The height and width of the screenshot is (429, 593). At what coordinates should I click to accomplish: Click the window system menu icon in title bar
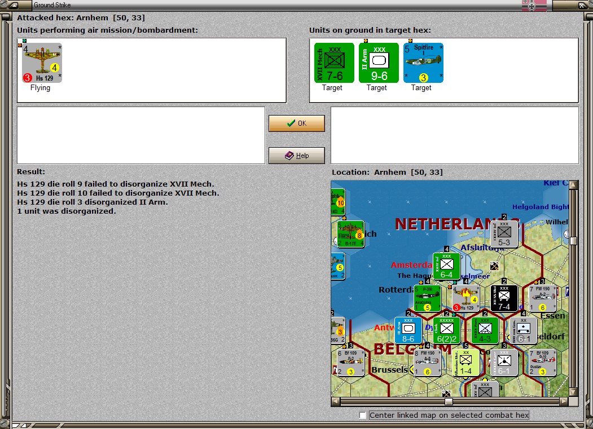(x=14, y=5)
